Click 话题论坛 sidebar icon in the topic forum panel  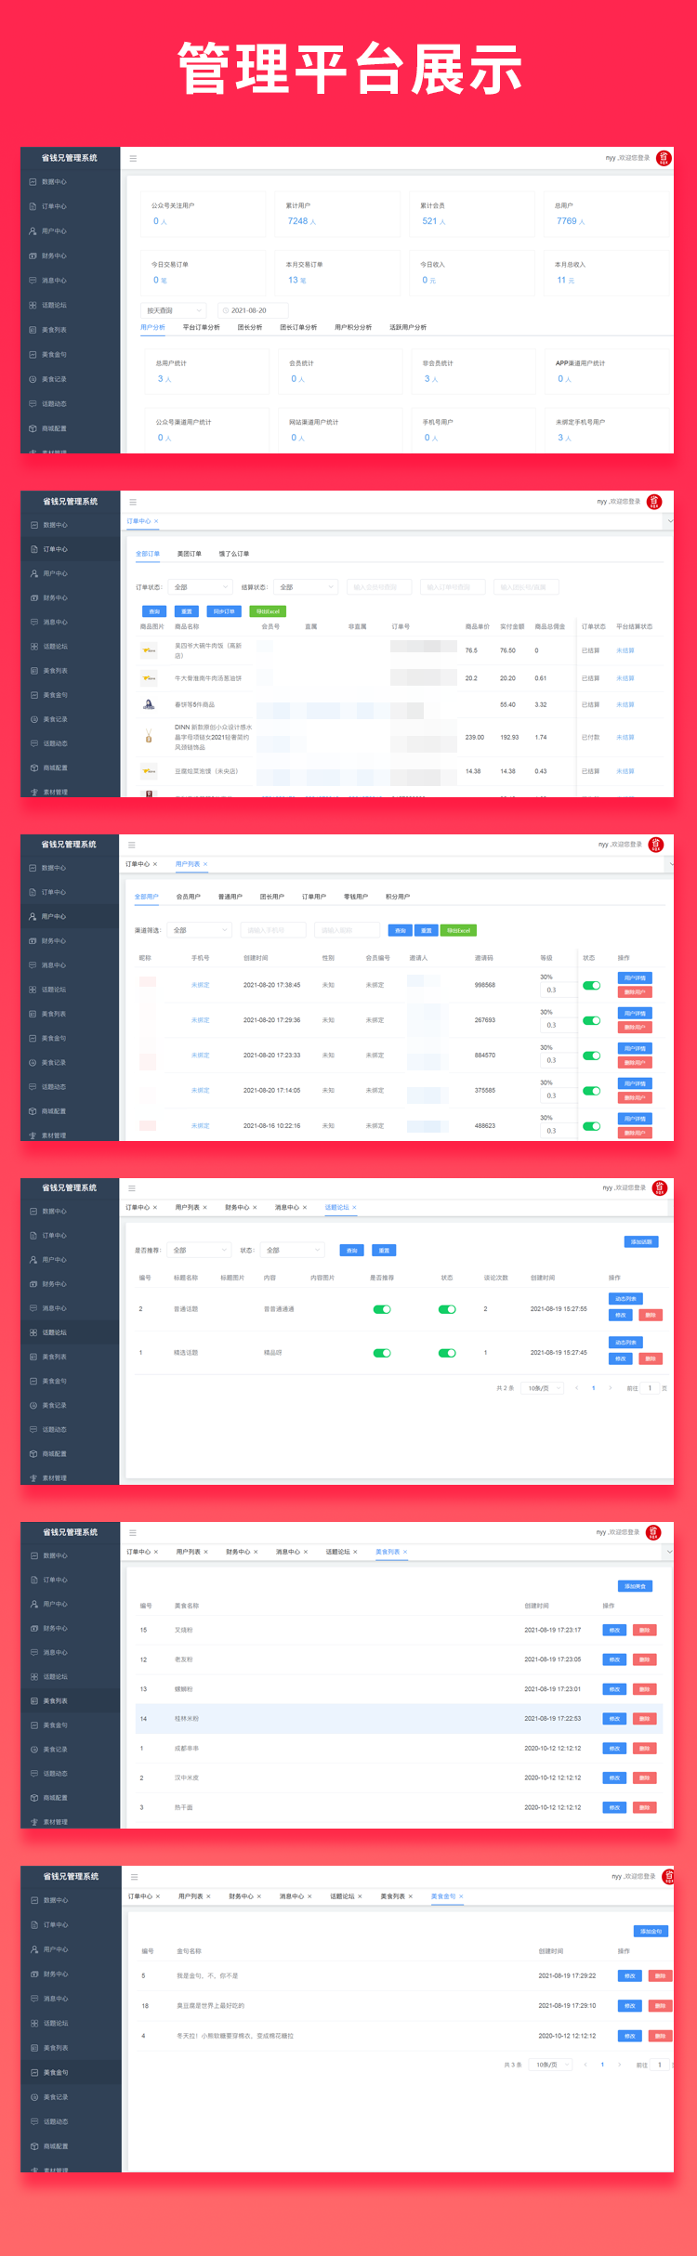coord(33,1332)
